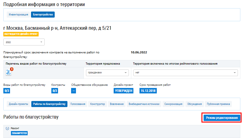244x138 pixels.
Task: Open the 2022 year dropdown
Action: point(24,42)
